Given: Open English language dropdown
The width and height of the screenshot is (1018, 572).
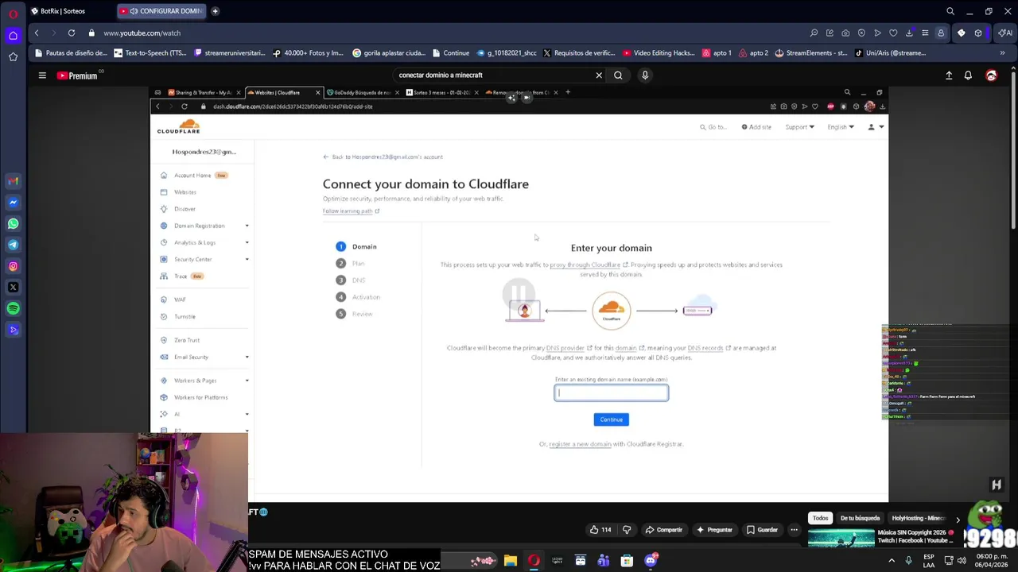Looking at the screenshot, I should point(841,127).
